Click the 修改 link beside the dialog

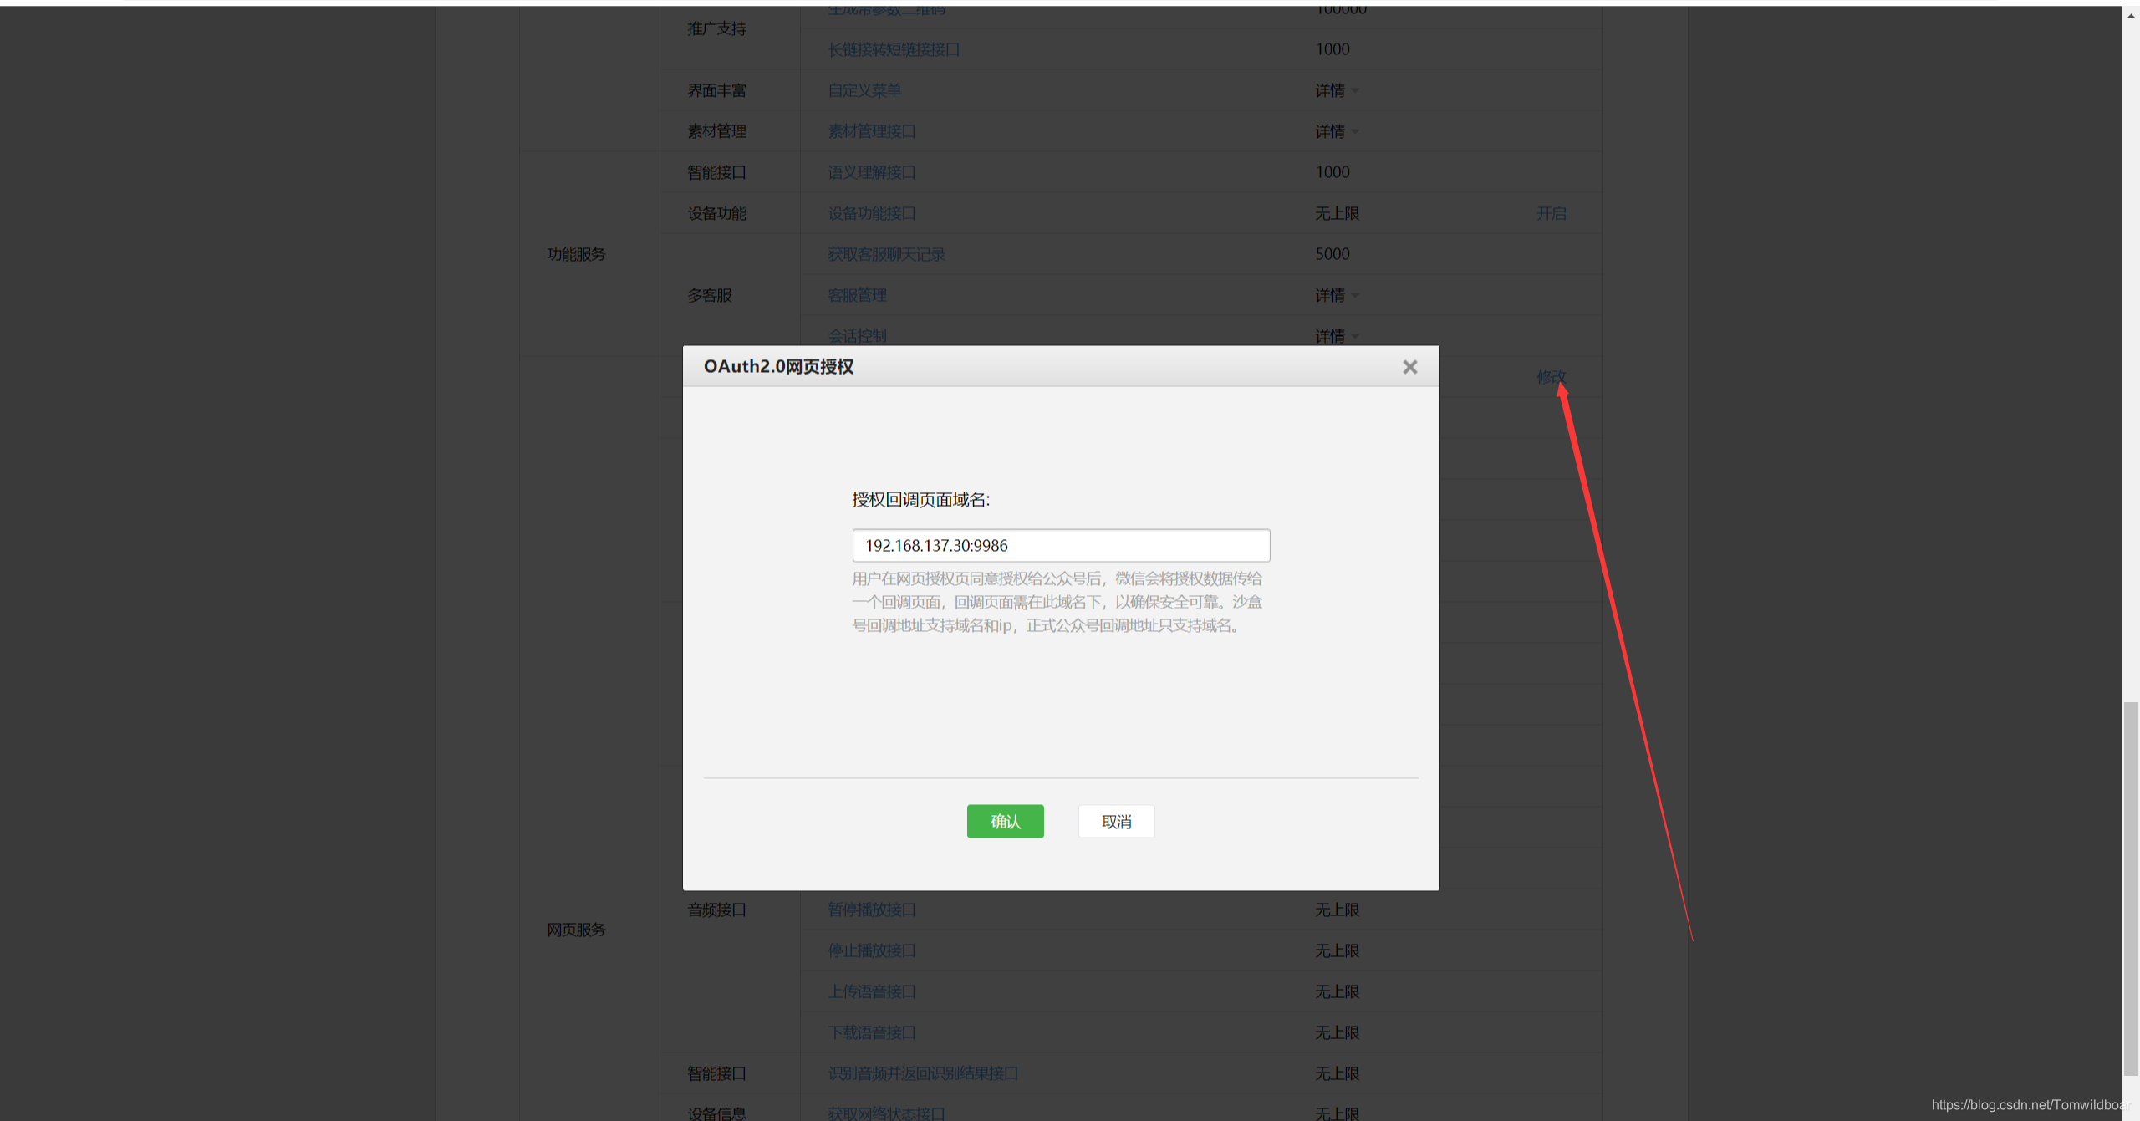pos(1551,377)
